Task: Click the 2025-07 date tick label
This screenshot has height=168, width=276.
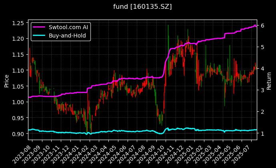Action: 243,152
